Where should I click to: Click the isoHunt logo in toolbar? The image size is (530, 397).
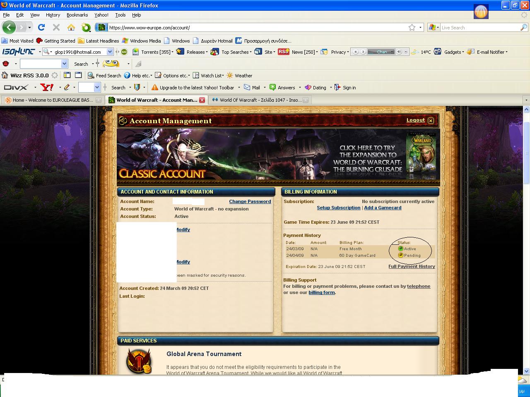[19, 52]
